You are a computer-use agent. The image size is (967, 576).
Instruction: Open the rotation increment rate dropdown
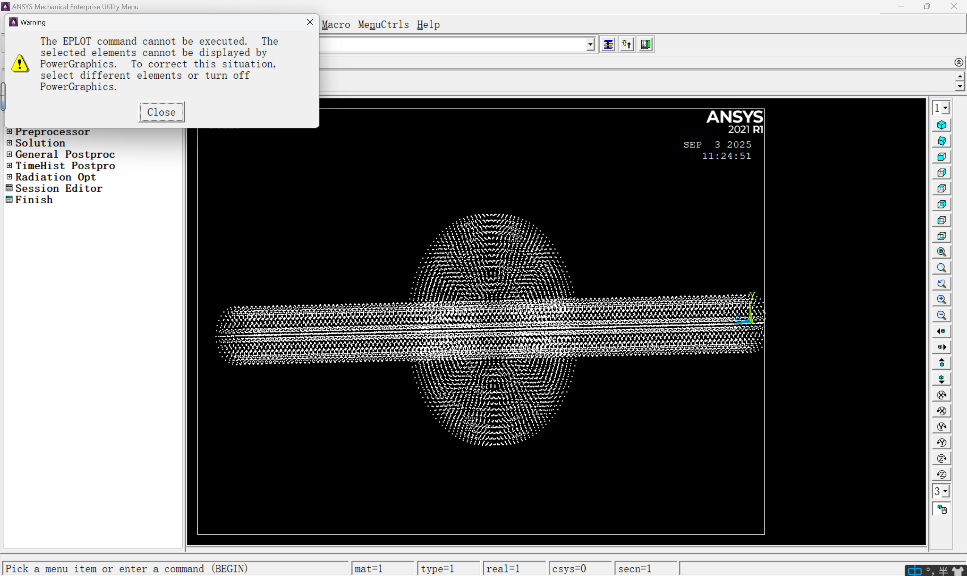(945, 491)
